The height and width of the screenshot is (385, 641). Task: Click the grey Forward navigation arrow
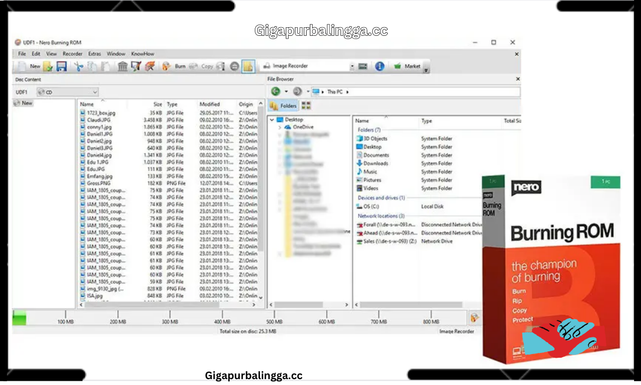pos(297,91)
